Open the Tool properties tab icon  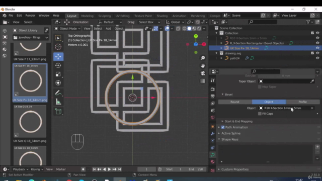(212, 80)
